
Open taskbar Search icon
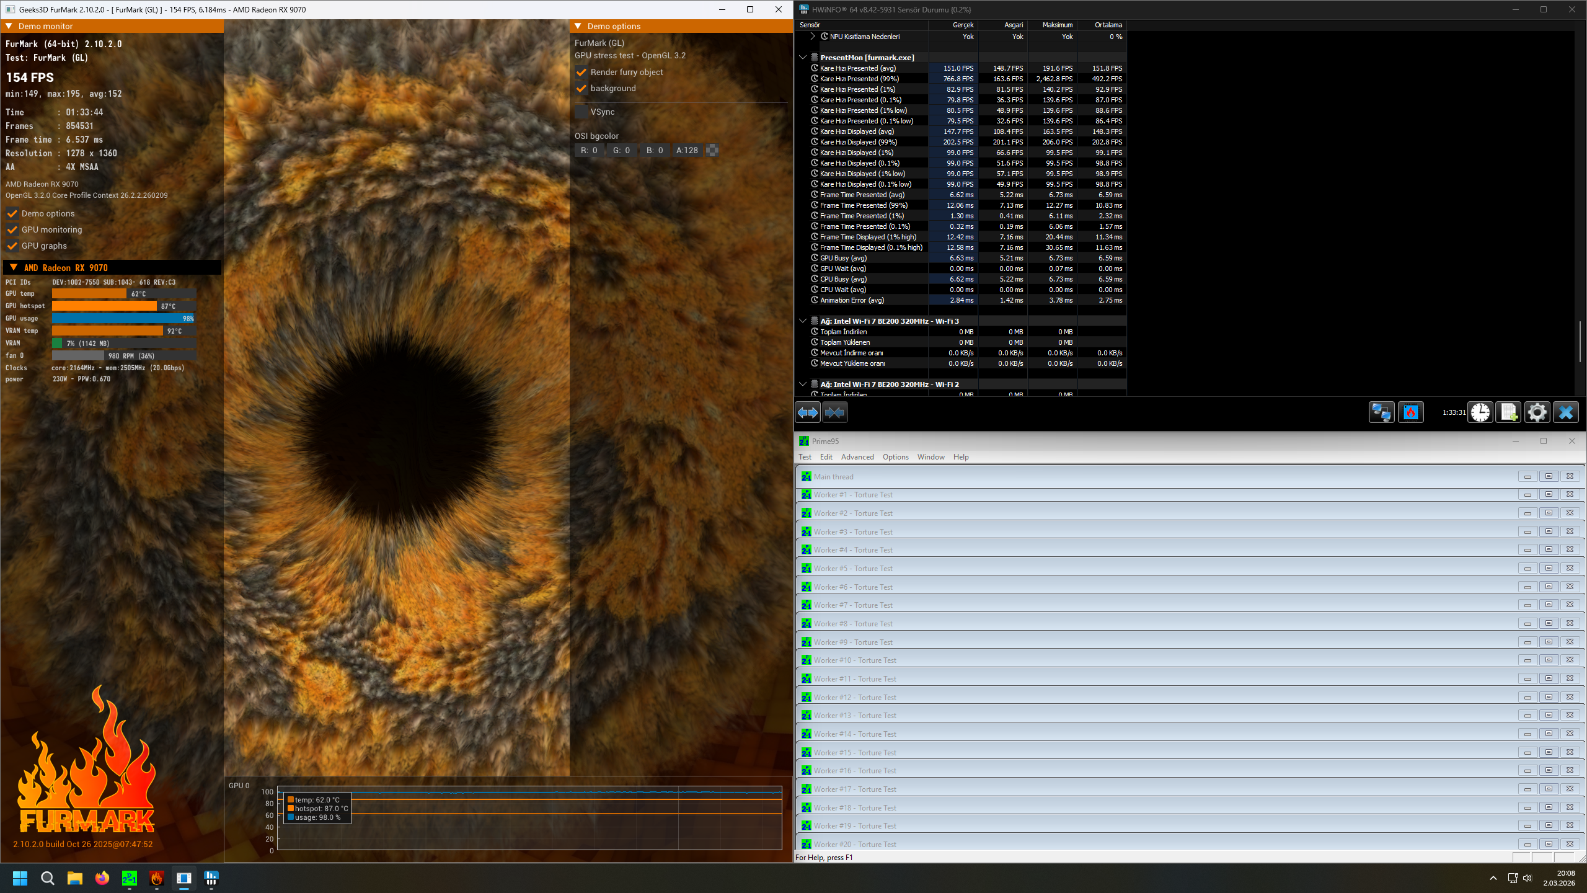point(47,878)
